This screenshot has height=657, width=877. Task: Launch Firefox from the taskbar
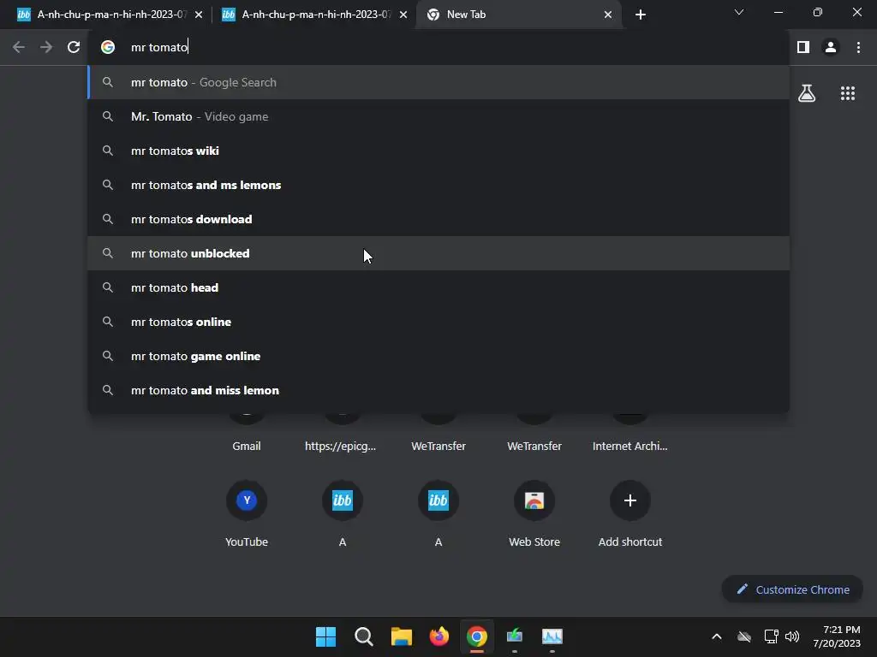(439, 636)
